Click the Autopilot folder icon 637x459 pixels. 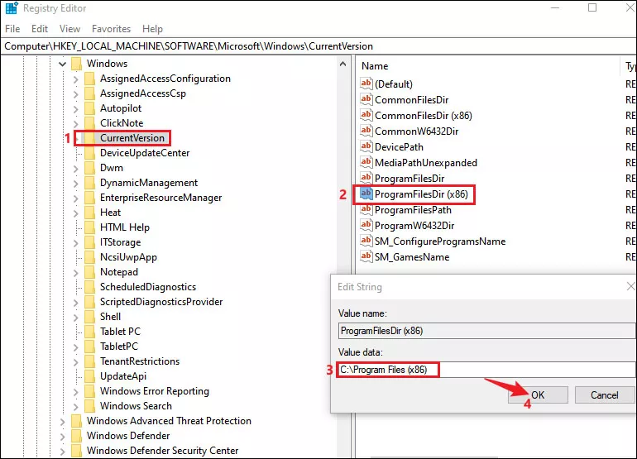click(x=90, y=108)
